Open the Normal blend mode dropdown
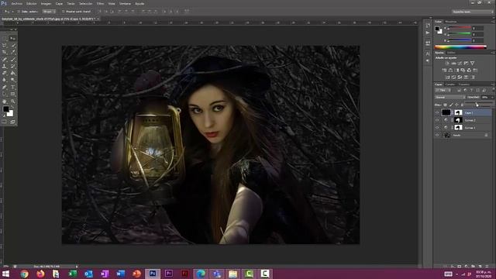This screenshot has height=279, width=496. point(449,97)
